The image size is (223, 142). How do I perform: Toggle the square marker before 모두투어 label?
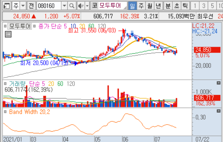(x=5, y=26)
